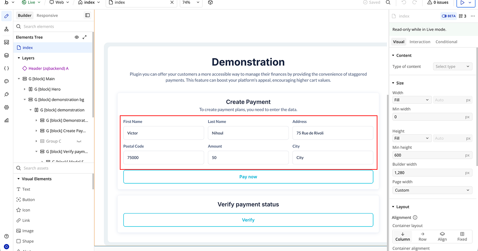Viewport: 478px width, 251px height.
Task: Open the Plugins plug icon in sidebar
Action: click(6, 94)
